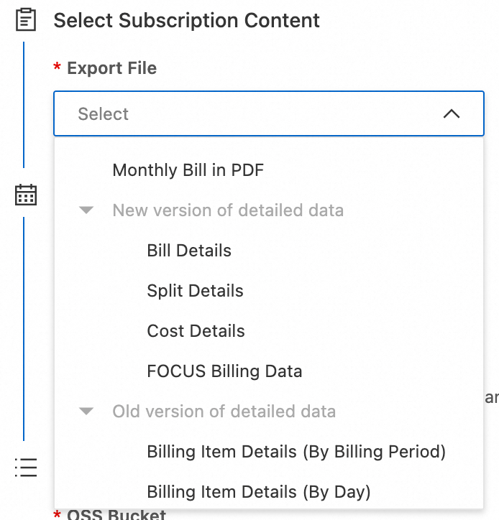Select the Split Details option
This screenshot has width=499, height=520.
pyautogui.click(x=195, y=291)
